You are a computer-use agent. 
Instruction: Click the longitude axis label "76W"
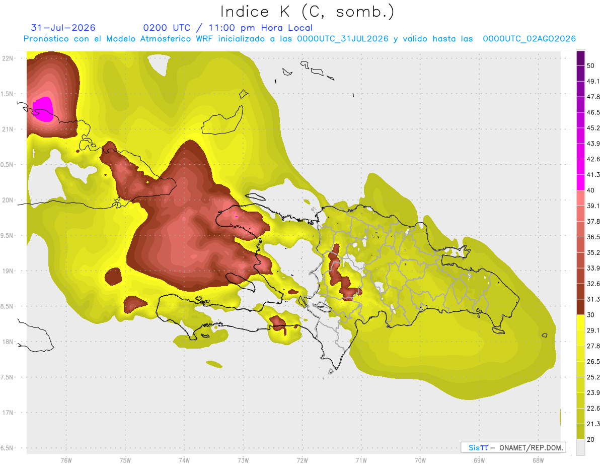(66, 460)
